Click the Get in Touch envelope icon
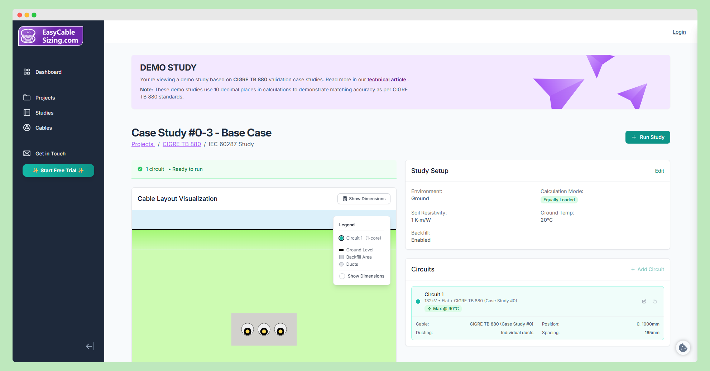The image size is (710, 371). pyautogui.click(x=27, y=154)
